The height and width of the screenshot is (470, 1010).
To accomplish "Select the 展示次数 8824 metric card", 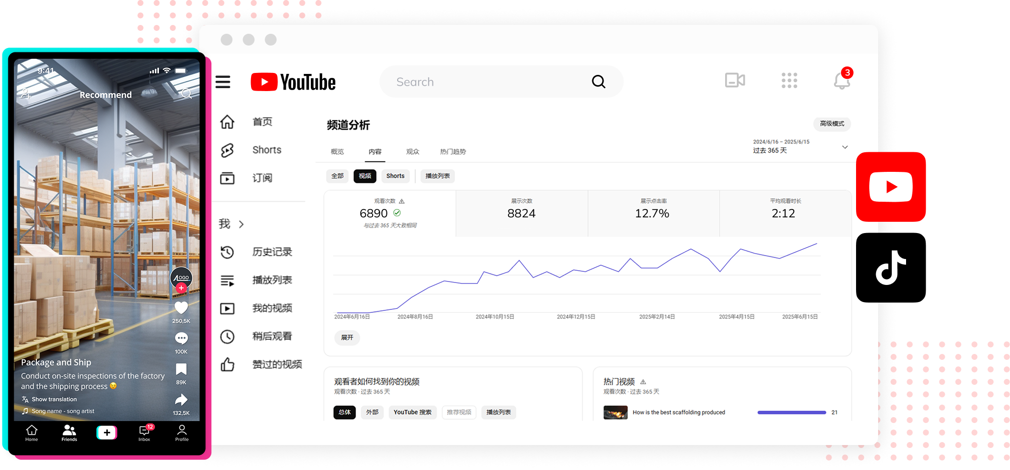I will pyautogui.click(x=522, y=213).
